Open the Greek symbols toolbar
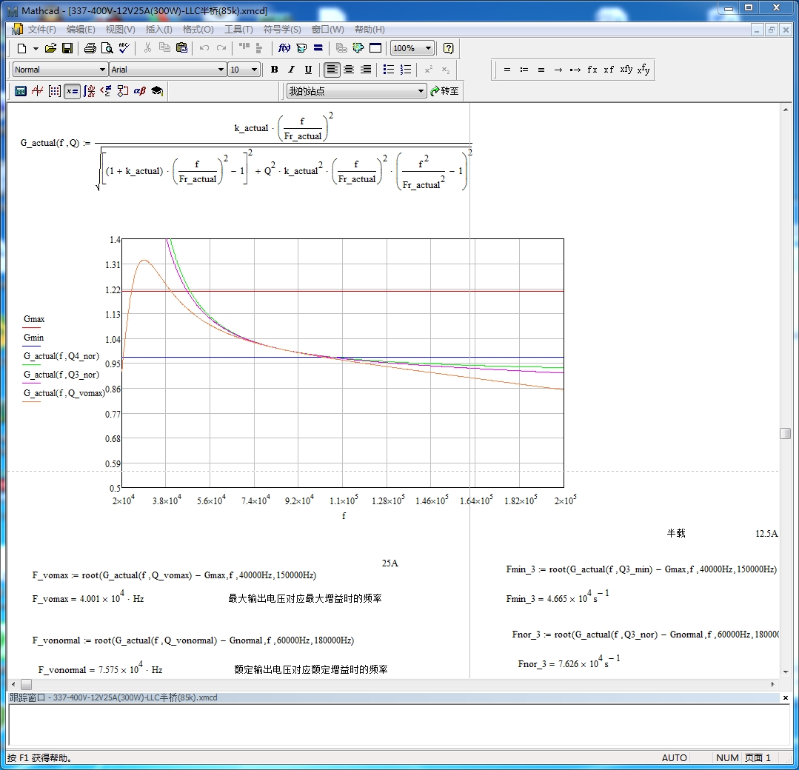799x770 pixels. (x=140, y=91)
